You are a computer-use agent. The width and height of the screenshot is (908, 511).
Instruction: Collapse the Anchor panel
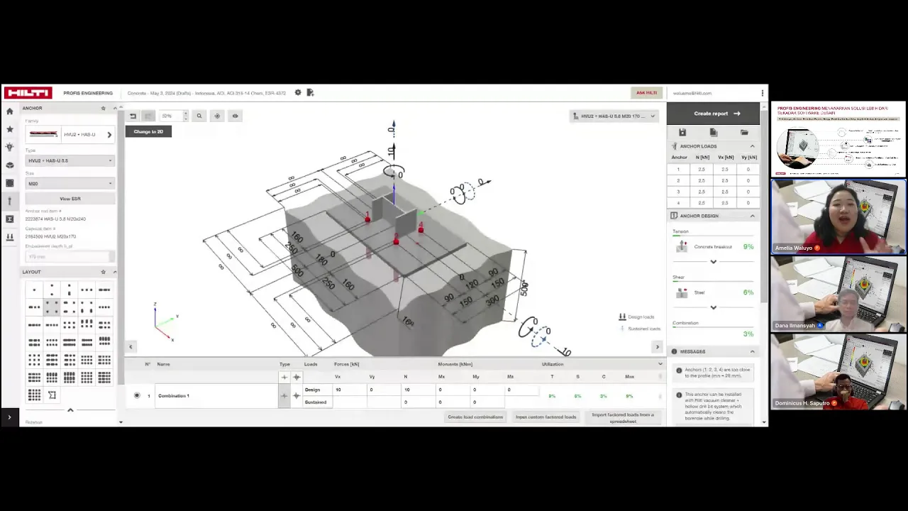(x=115, y=108)
